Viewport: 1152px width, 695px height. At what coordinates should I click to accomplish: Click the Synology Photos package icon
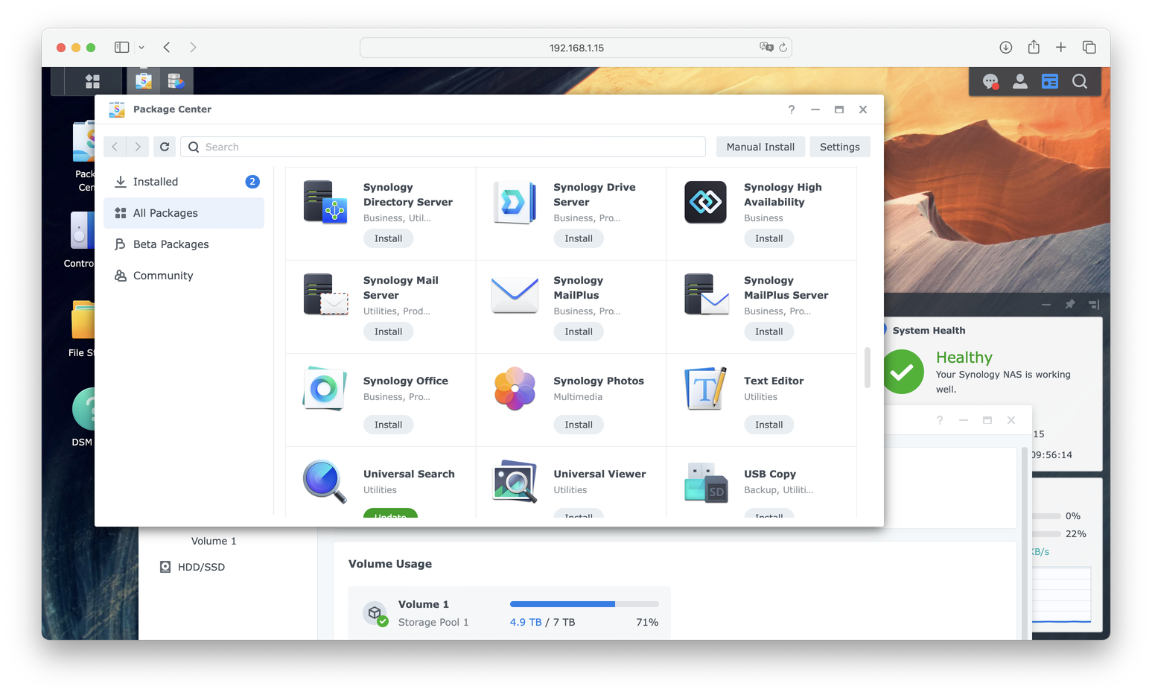click(x=514, y=388)
